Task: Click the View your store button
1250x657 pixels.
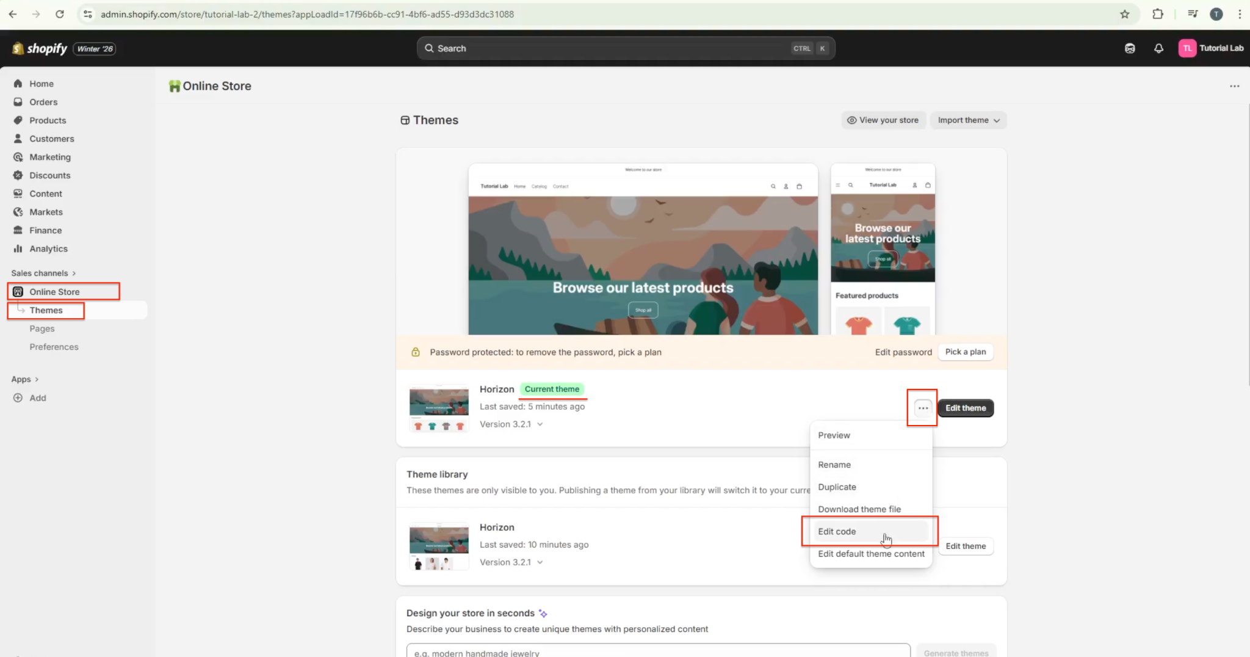Action: tap(883, 120)
